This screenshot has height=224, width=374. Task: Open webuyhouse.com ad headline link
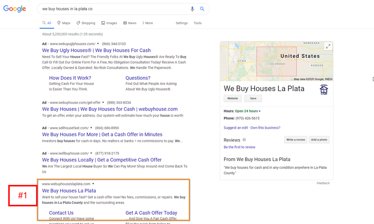tap(110, 109)
